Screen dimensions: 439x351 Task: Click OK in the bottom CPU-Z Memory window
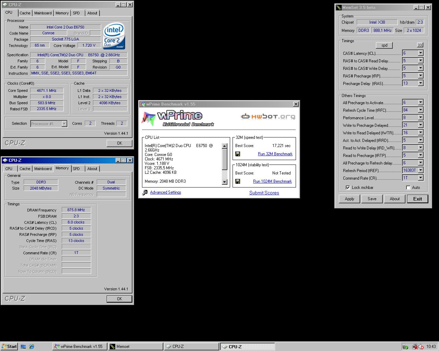click(x=119, y=299)
